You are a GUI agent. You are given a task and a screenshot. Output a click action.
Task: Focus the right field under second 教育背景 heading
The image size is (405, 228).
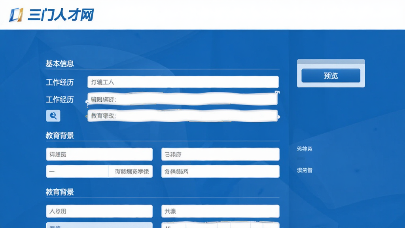coord(220,211)
